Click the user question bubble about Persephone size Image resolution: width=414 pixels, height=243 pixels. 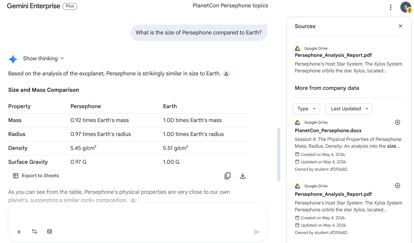pos(199,33)
